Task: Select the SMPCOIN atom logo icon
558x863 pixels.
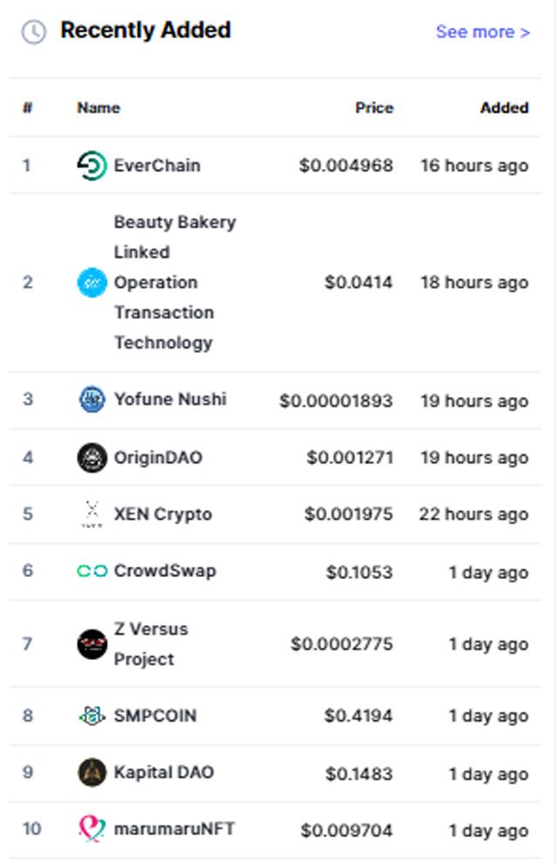Action: (92, 716)
